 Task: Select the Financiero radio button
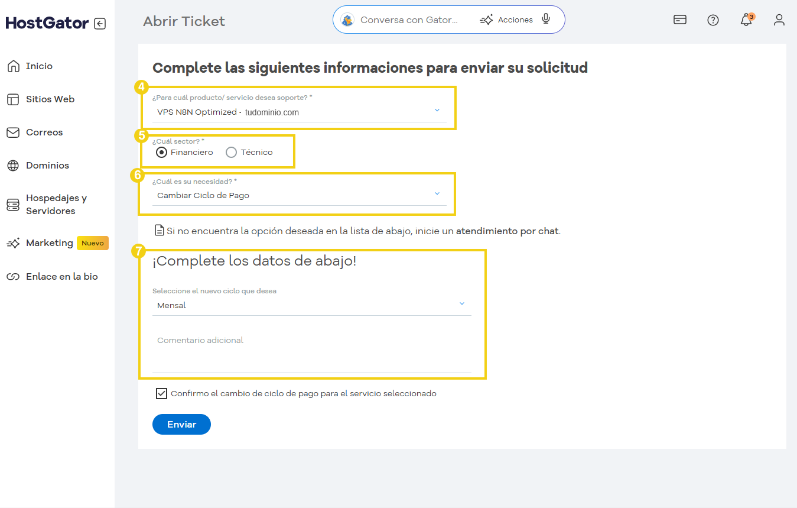point(161,152)
